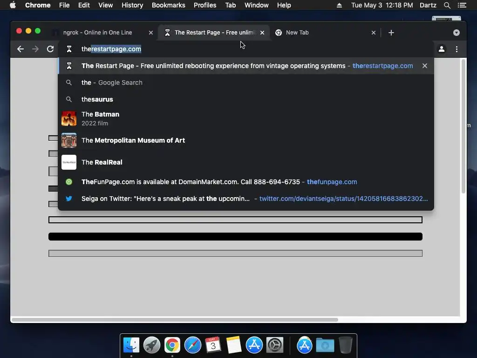Click the magnifier icon beside 'the - Google Search'
The image size is (477, 358).
[69, 83]
